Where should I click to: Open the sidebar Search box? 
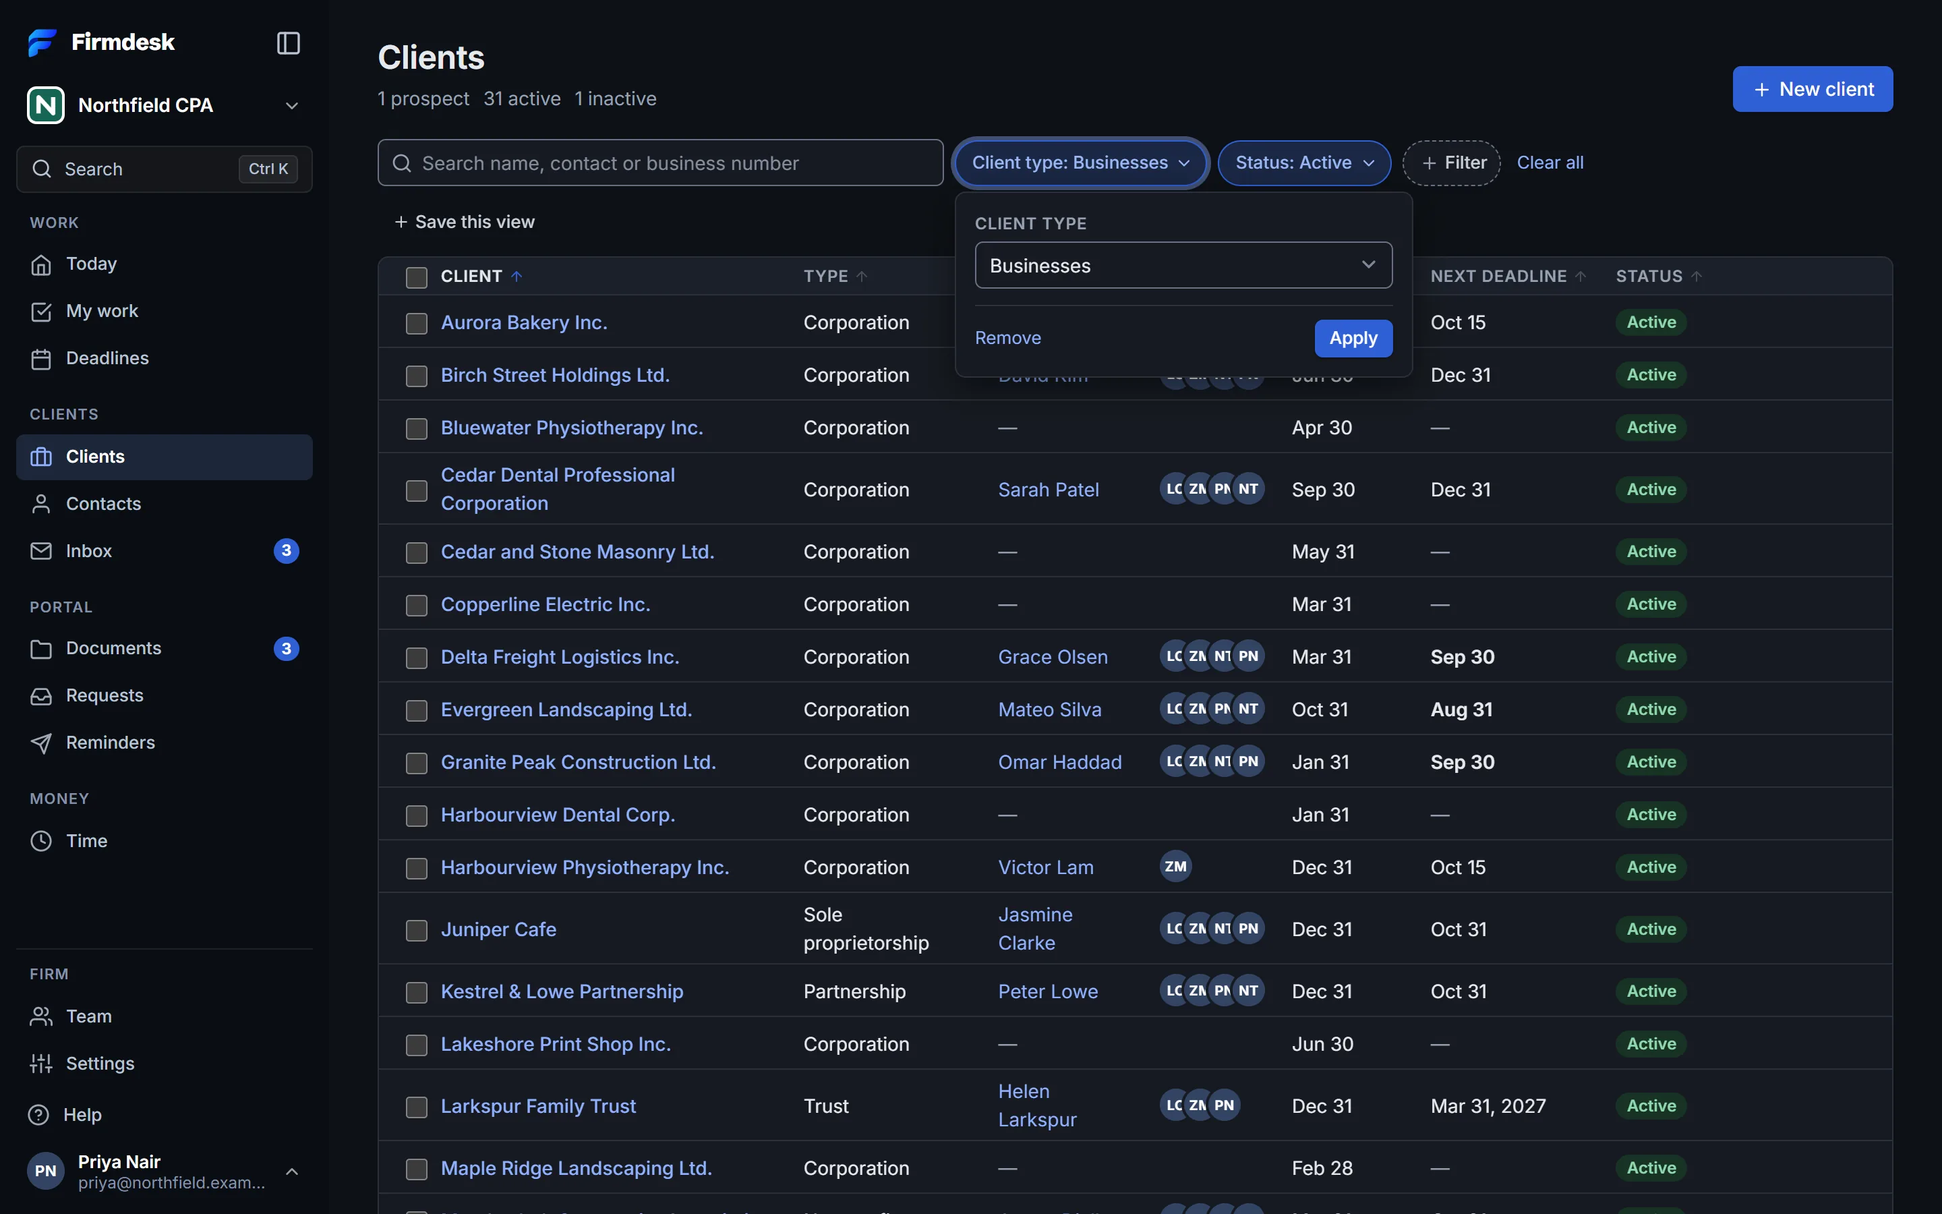coord(165,169)
